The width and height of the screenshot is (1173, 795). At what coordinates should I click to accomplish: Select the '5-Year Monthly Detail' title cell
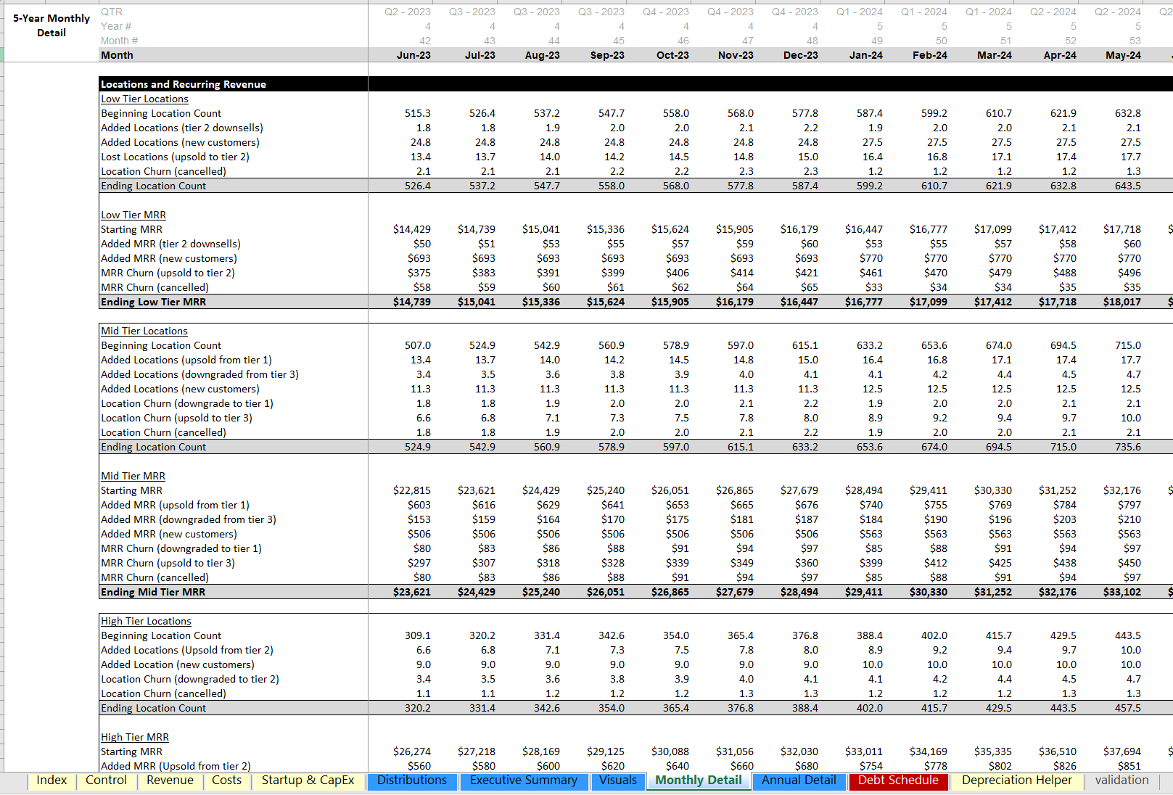52,25
